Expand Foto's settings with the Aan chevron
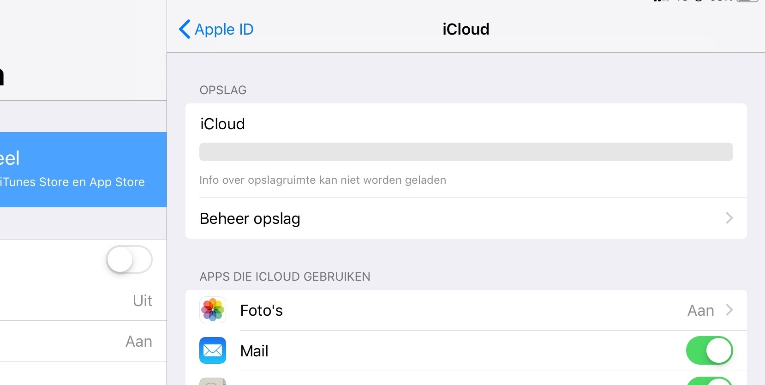765x385 pixels. [729, 310]
